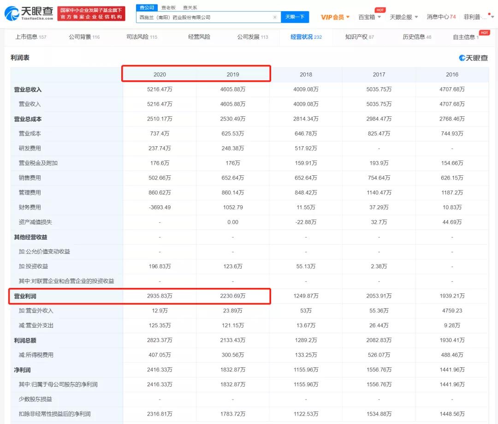Image resolution: width=498 pixels, height=424 pixels.
Task: Open the VIP会员 dropdown menu
Action: 334,16
